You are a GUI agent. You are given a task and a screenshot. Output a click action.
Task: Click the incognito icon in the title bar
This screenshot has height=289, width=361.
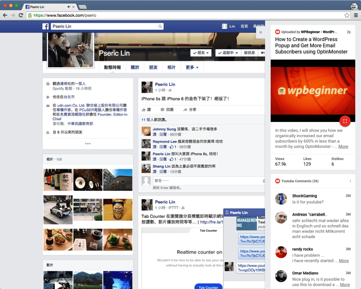[354, 6]
